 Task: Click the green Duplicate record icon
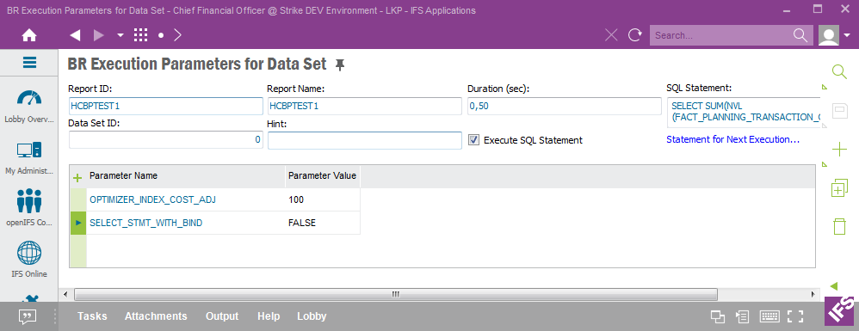(839, 187)
